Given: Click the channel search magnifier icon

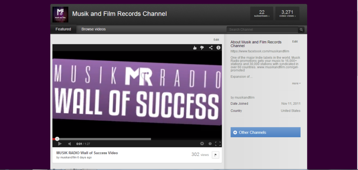Looking at the screenshot, I should [x=301, y=30].
